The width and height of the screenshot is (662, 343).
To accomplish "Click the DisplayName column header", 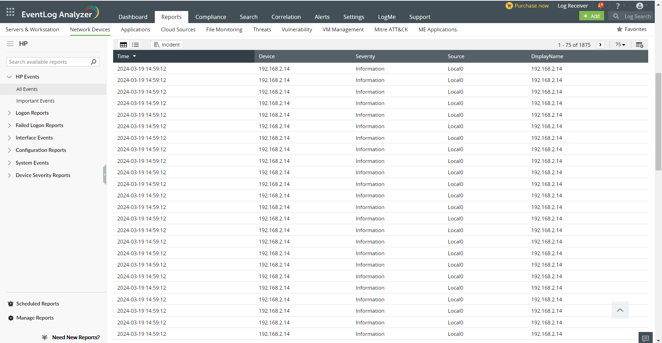I will pos(547,56).
